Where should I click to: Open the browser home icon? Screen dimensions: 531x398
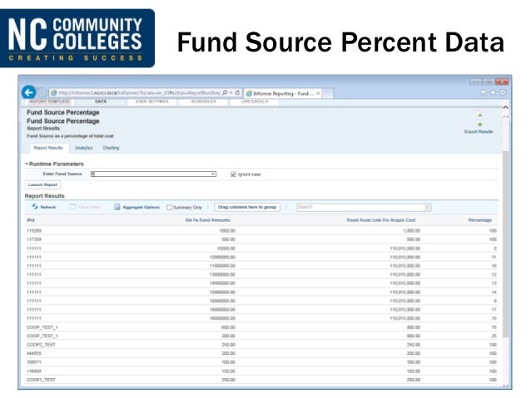click(484, 92)
